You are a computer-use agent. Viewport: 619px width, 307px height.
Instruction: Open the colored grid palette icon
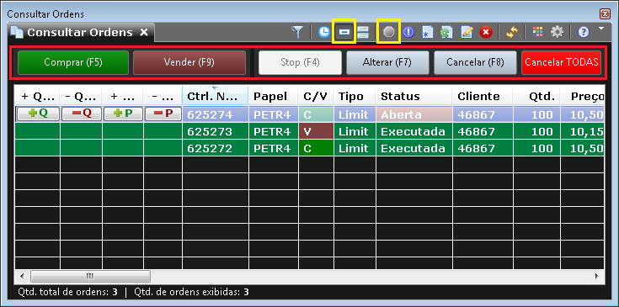[537, 32]
